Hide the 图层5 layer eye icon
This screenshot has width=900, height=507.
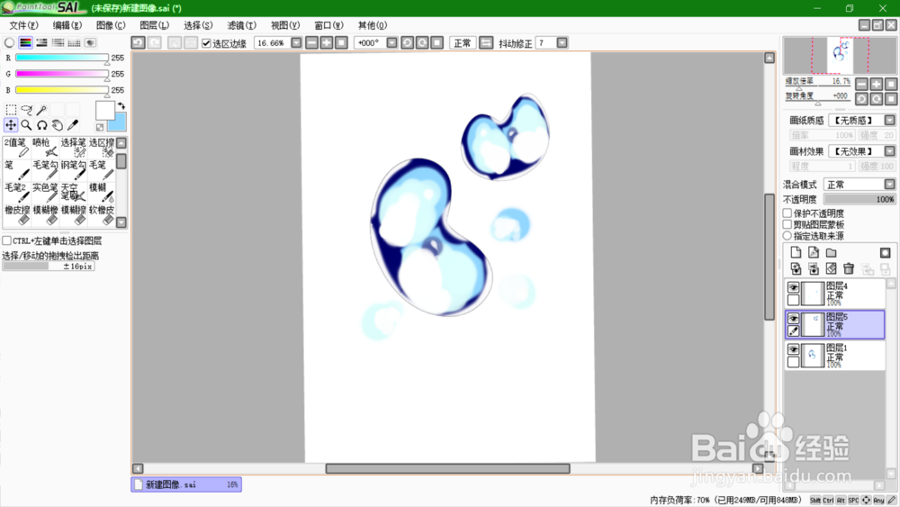(793, 318)
